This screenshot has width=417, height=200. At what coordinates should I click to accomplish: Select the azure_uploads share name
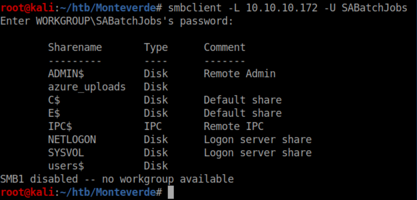pos(87,87)
